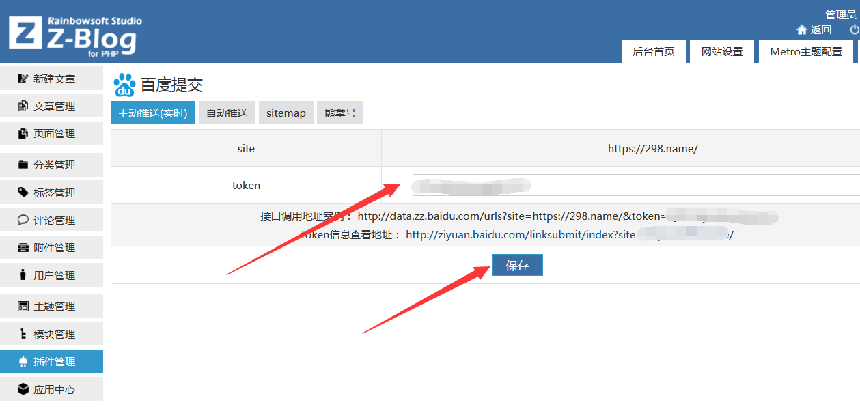Click the comment management speech bubble icon
Image resolution: width=860 pixels, height=409 pixels.
point(23,220)
